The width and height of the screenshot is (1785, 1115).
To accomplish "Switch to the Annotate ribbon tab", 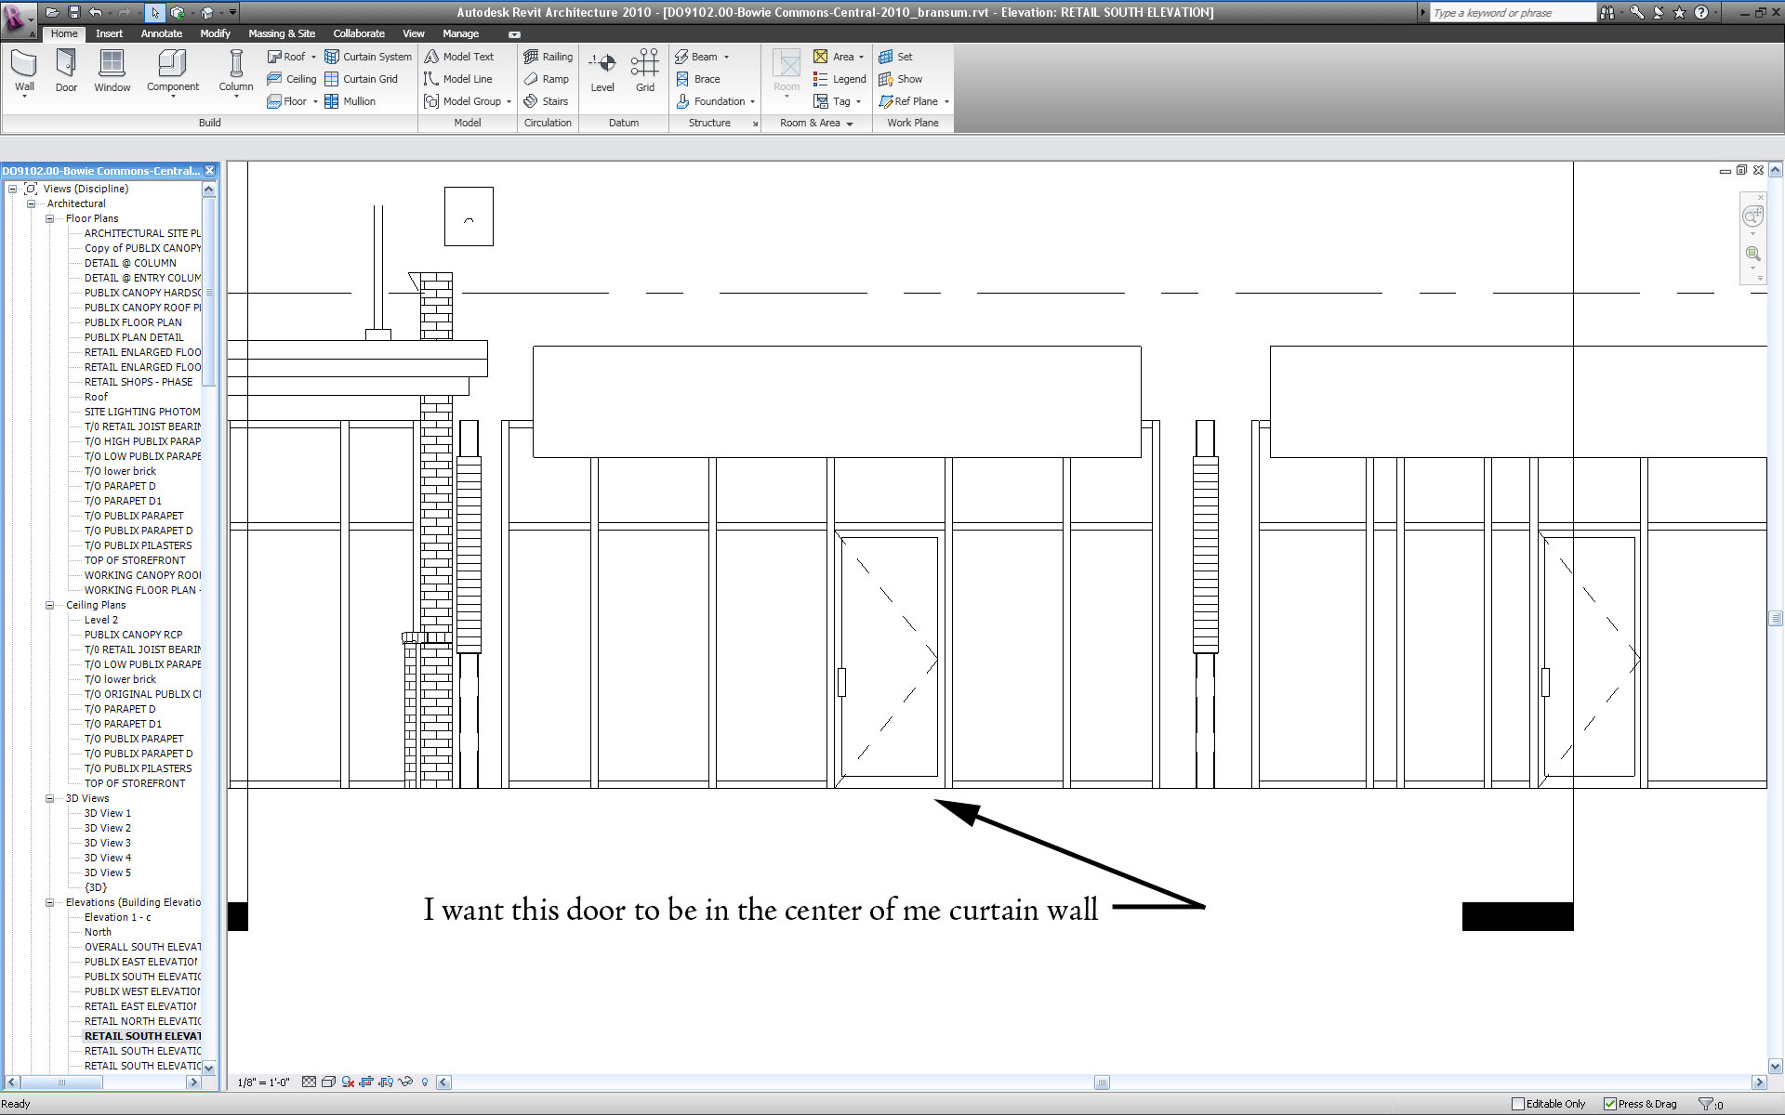I will pos(161,33).
